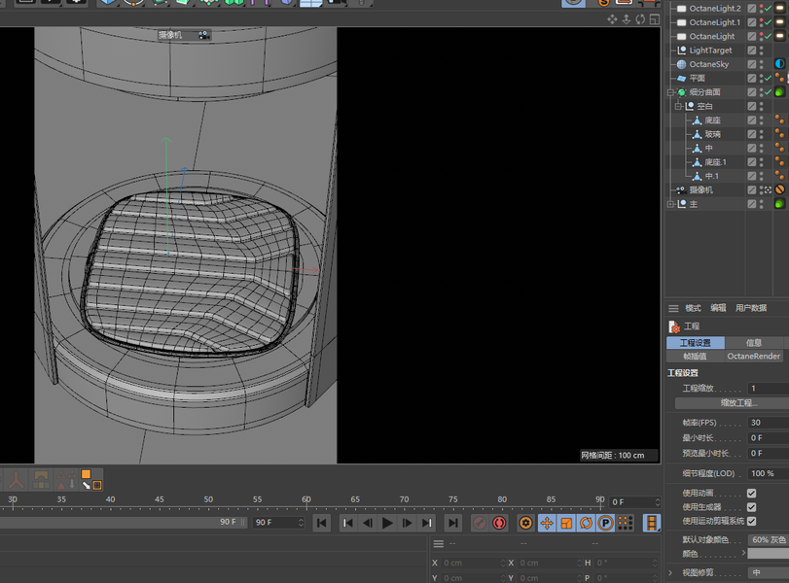Click the camera icon in viewport header
This screenshot has width=789, height=583.
pos(203,35)
